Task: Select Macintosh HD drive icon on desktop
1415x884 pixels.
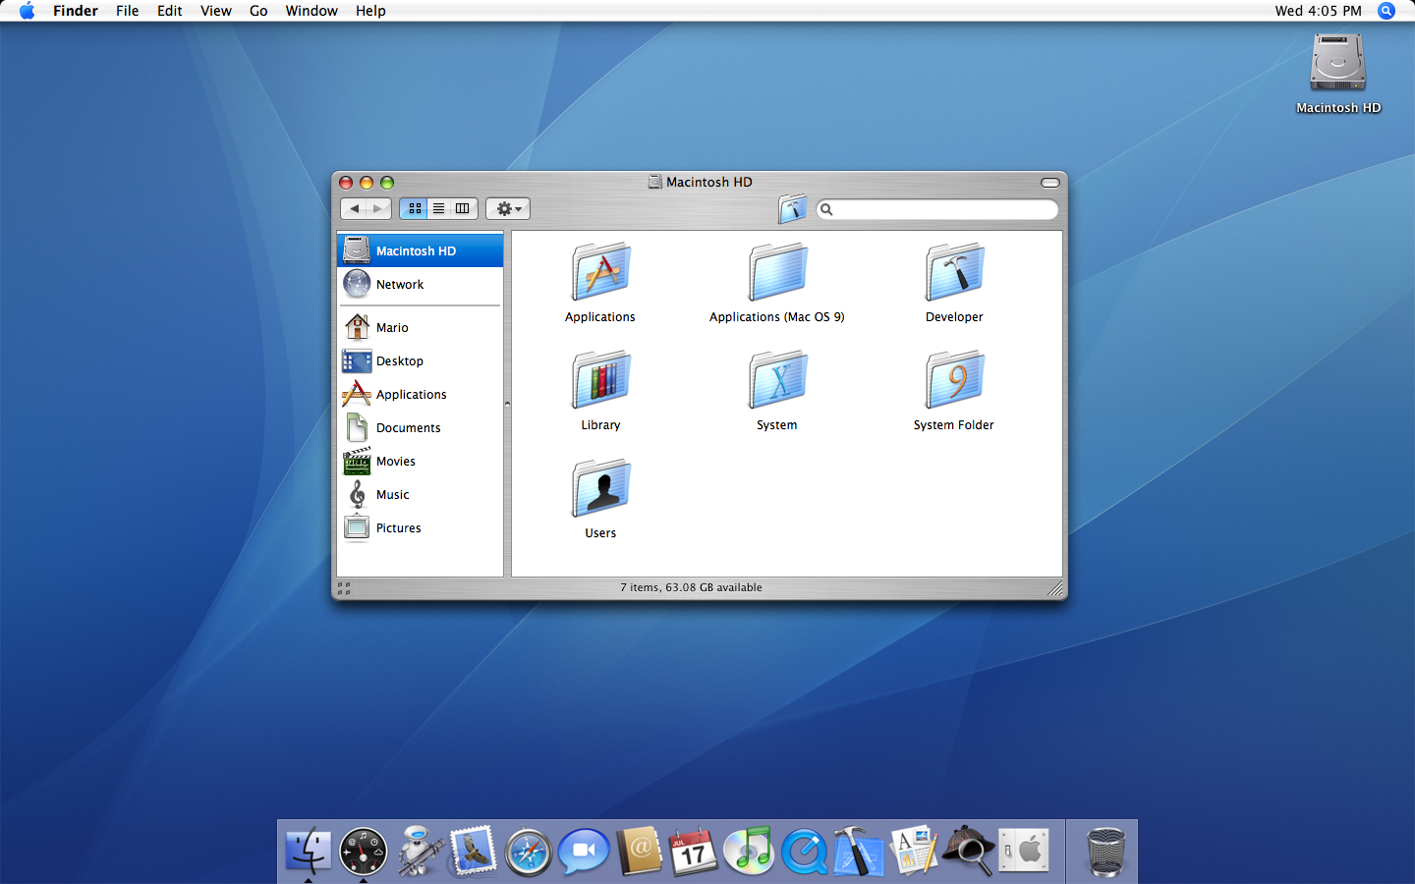Action: [1338, 62]
